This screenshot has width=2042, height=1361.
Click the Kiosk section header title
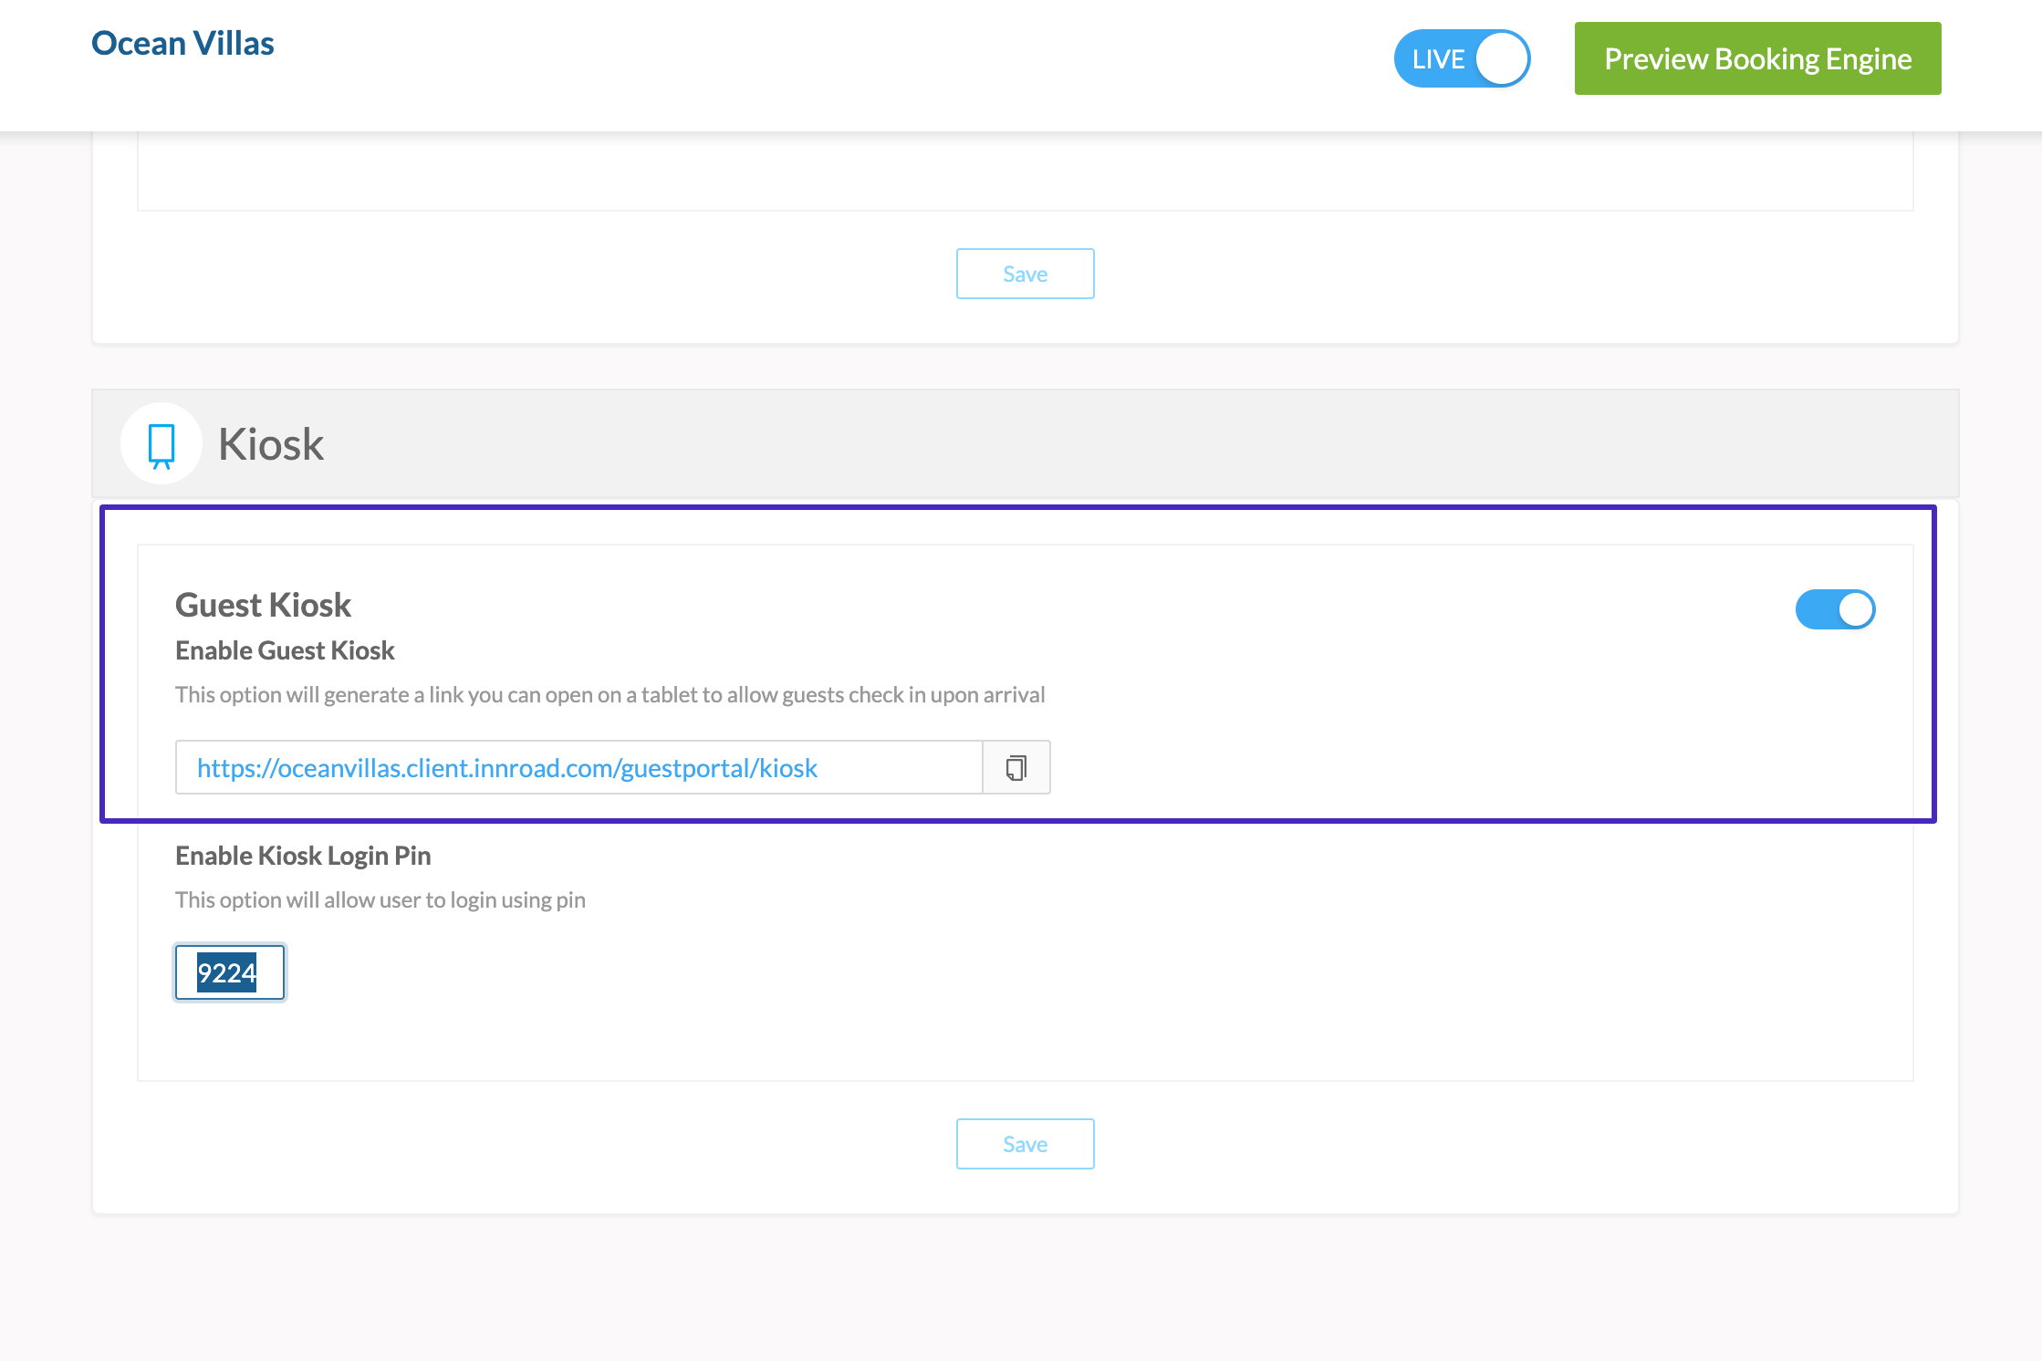[271, 444]
